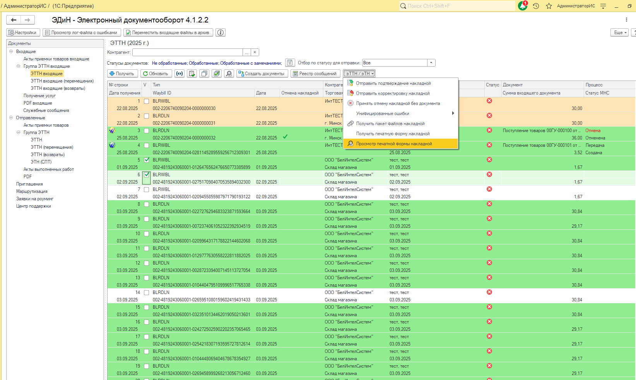Select 'Просмотр печатной формы накладной' menu item

point(394,144)
